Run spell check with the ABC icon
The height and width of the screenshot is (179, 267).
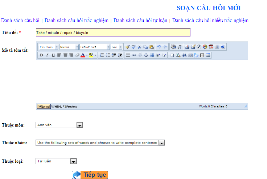pyautogui.click(x=133, y=47)
